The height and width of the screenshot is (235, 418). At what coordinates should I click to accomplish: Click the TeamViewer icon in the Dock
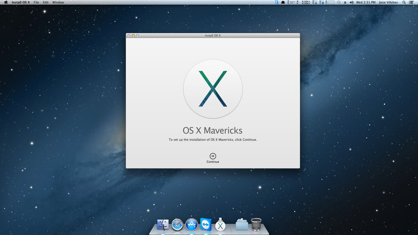(206, 225)
